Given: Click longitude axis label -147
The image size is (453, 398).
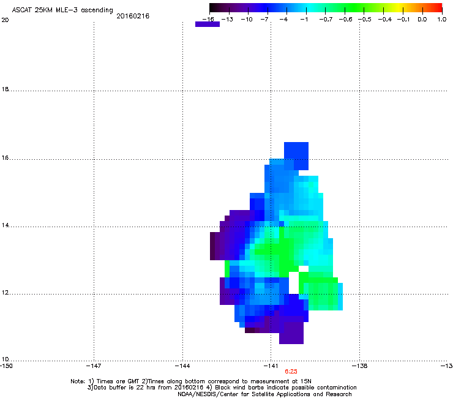Looking at the screenshot, I should point(94,366).
